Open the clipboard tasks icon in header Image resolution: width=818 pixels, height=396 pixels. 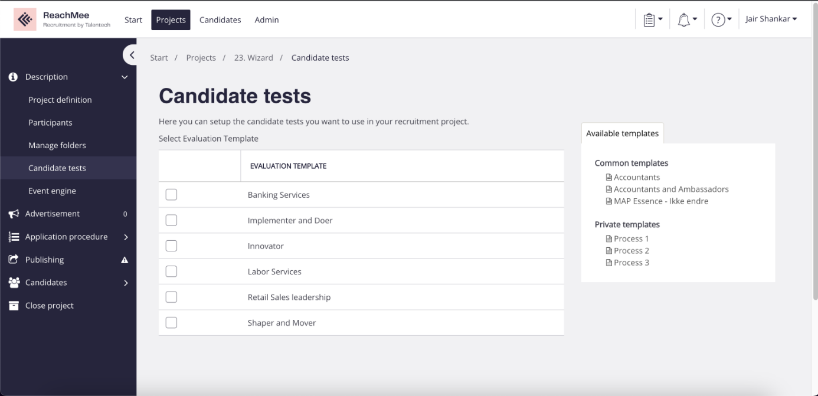click(649, 19)
